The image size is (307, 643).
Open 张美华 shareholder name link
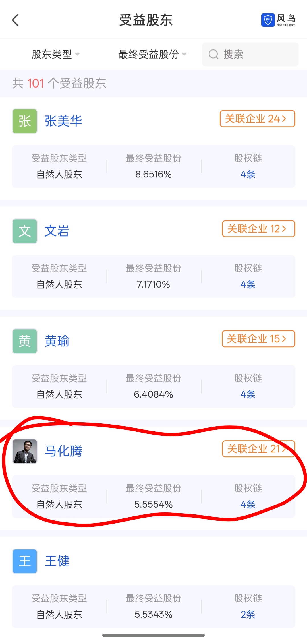point(63,121)
